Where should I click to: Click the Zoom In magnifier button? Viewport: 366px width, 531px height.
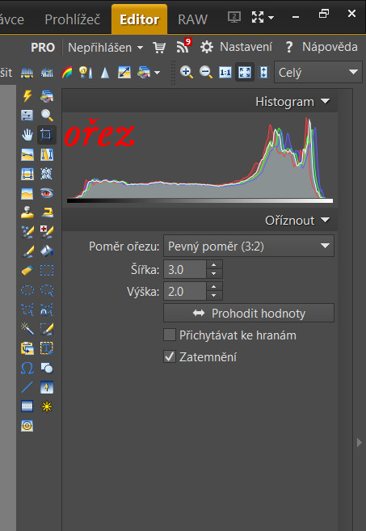[186, 72]
